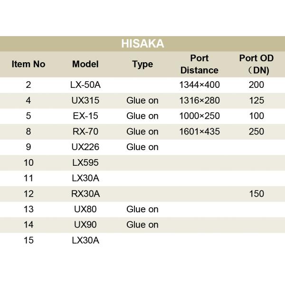Select the RX30A model cell
285x285 pixels.
coord(85,194)
